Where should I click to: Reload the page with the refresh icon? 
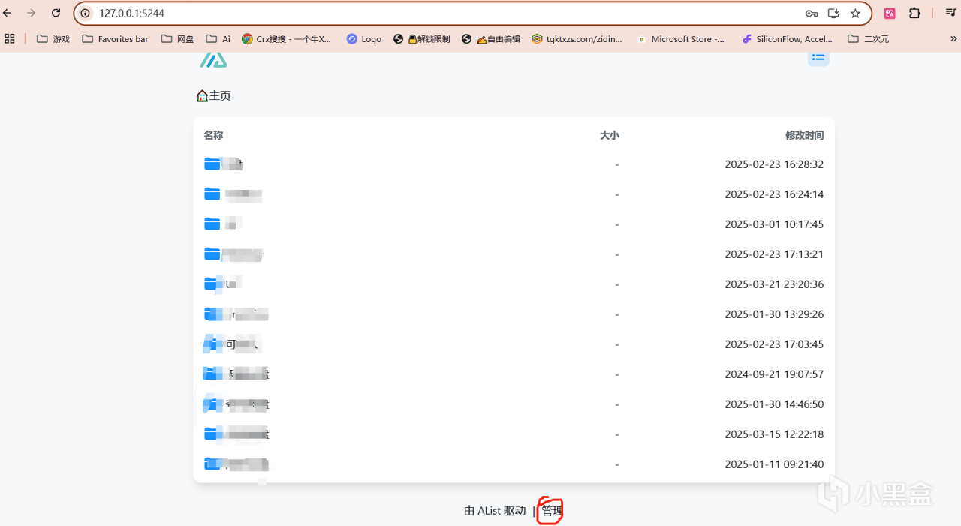56,13
